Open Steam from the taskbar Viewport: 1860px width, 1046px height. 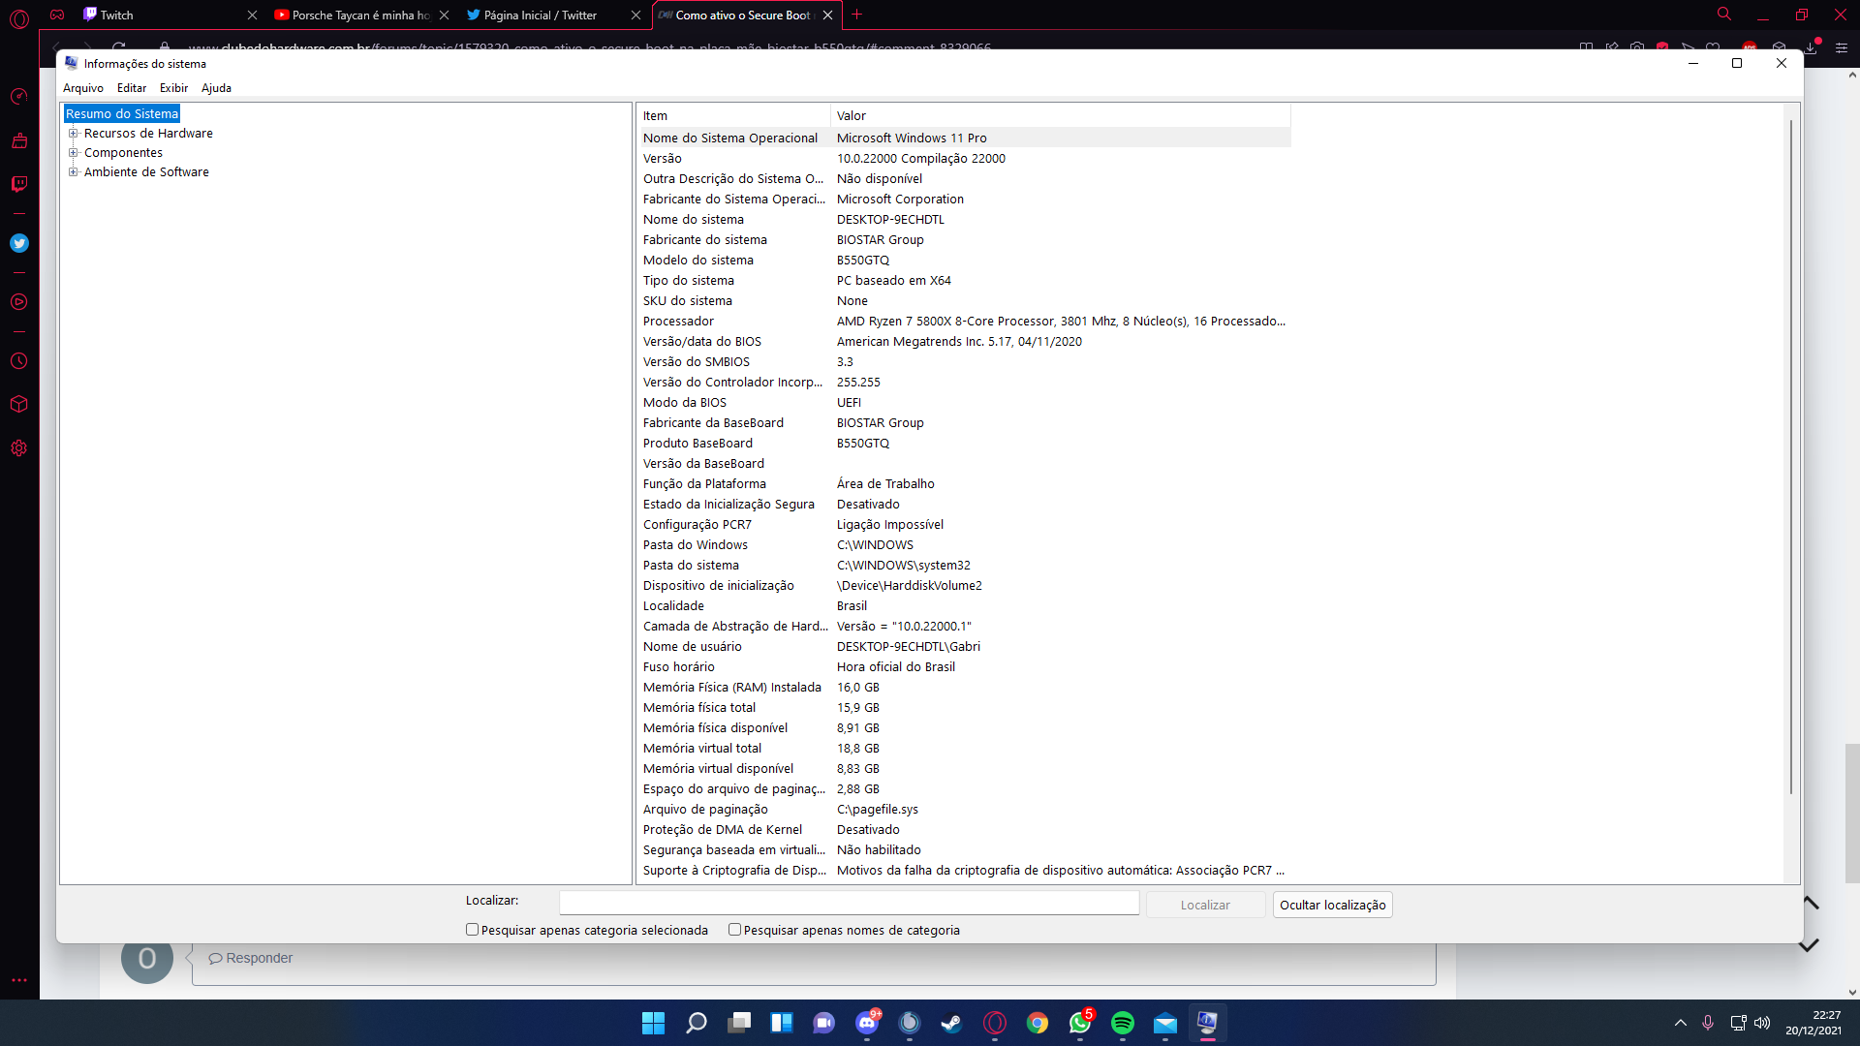coord(951,1023)
